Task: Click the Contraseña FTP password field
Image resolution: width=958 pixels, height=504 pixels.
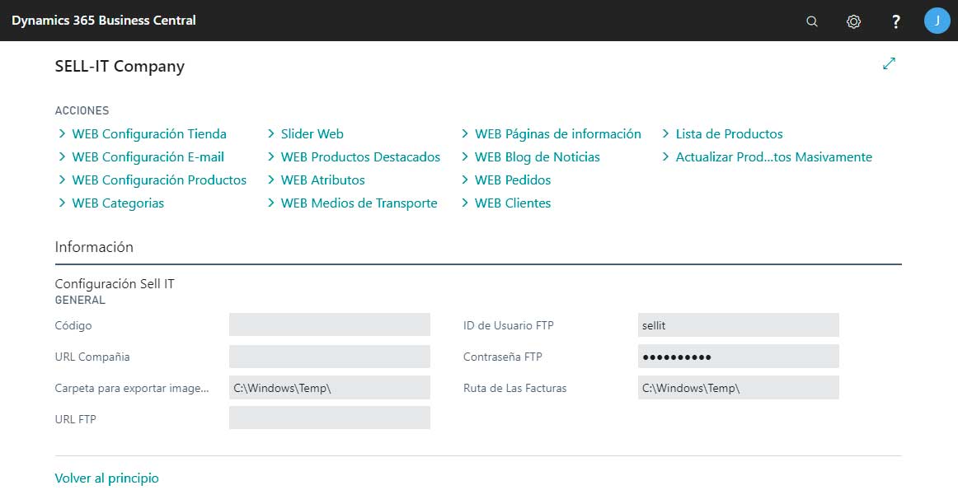Action: point(738,357)
